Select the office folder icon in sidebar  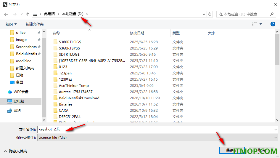(12, 33)
